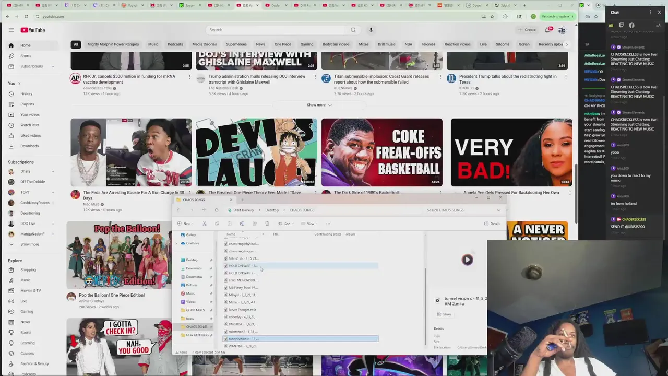The image size is (668, 376).
Task: Click the Rename icon in Explorer toolbar
Action: (242, 224)
